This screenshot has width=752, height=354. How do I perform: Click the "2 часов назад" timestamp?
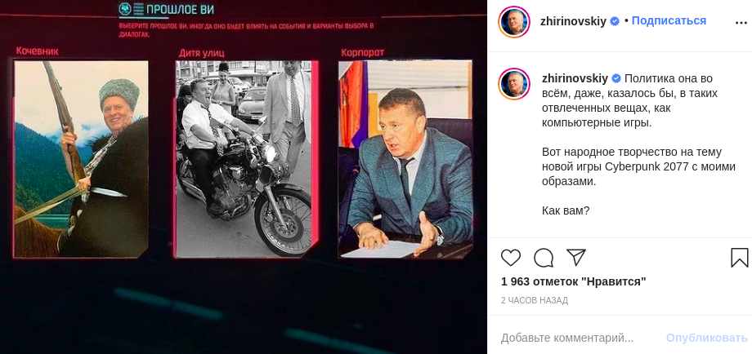(x=534, y=300)
